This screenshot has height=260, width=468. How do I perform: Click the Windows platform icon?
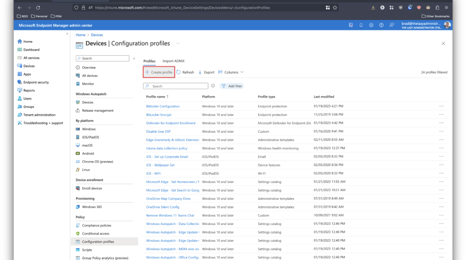pos(78,129)
